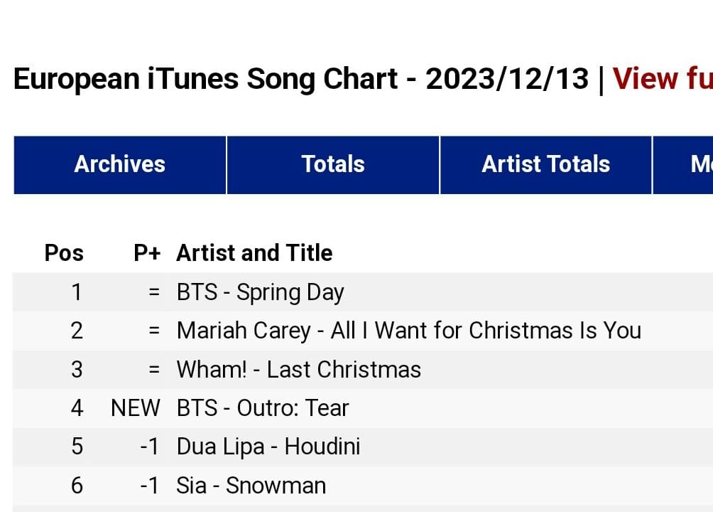
Task: Select the Artist Totals tab
Action: 545,164
